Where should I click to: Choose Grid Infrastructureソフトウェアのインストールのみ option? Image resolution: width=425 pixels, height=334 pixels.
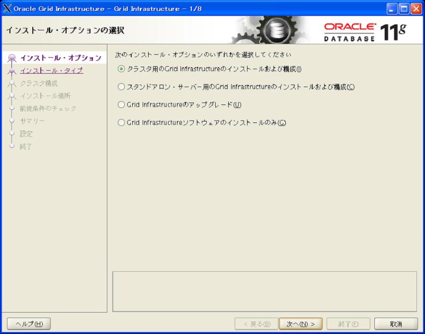(x=121, y=122)
